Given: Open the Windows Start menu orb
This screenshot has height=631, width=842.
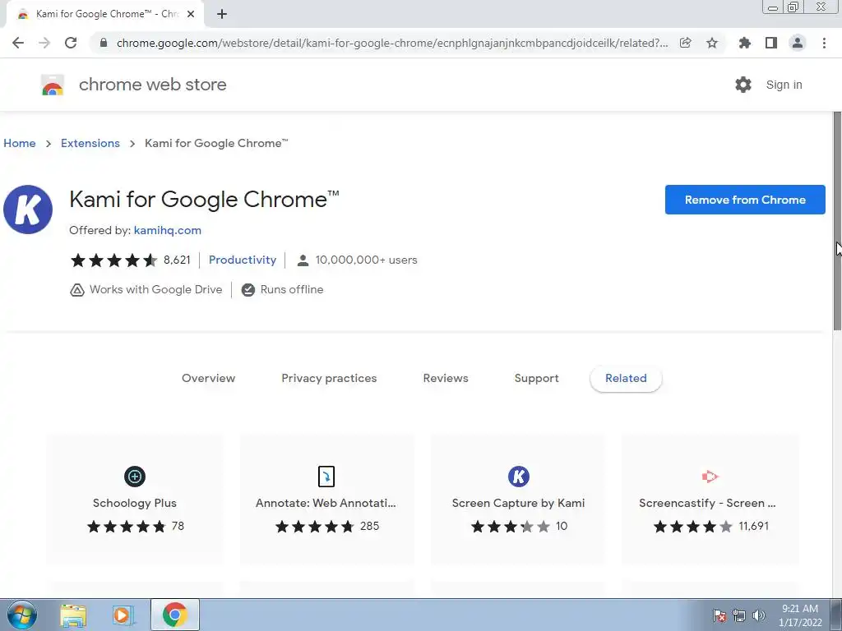Looking at the screenshot, I should coord(22,615).
